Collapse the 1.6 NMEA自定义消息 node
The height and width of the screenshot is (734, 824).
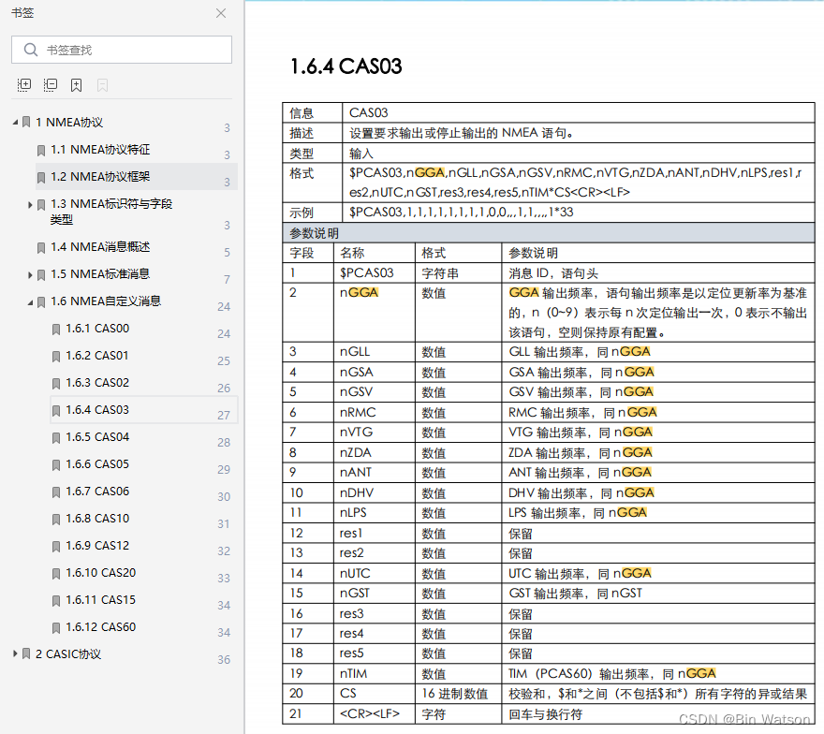30,302
